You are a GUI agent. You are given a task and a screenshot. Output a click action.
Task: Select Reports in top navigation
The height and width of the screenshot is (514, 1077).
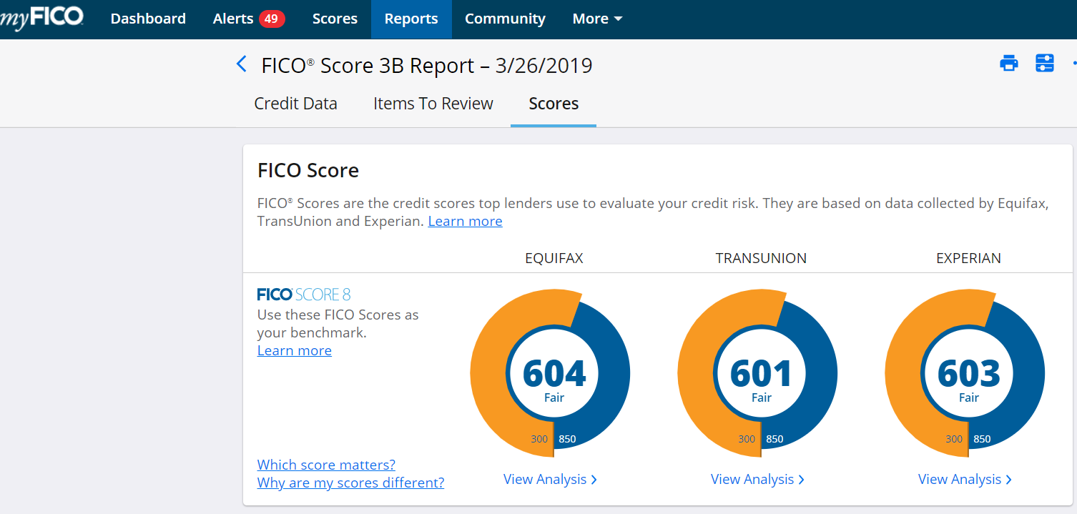click(411, 19)
